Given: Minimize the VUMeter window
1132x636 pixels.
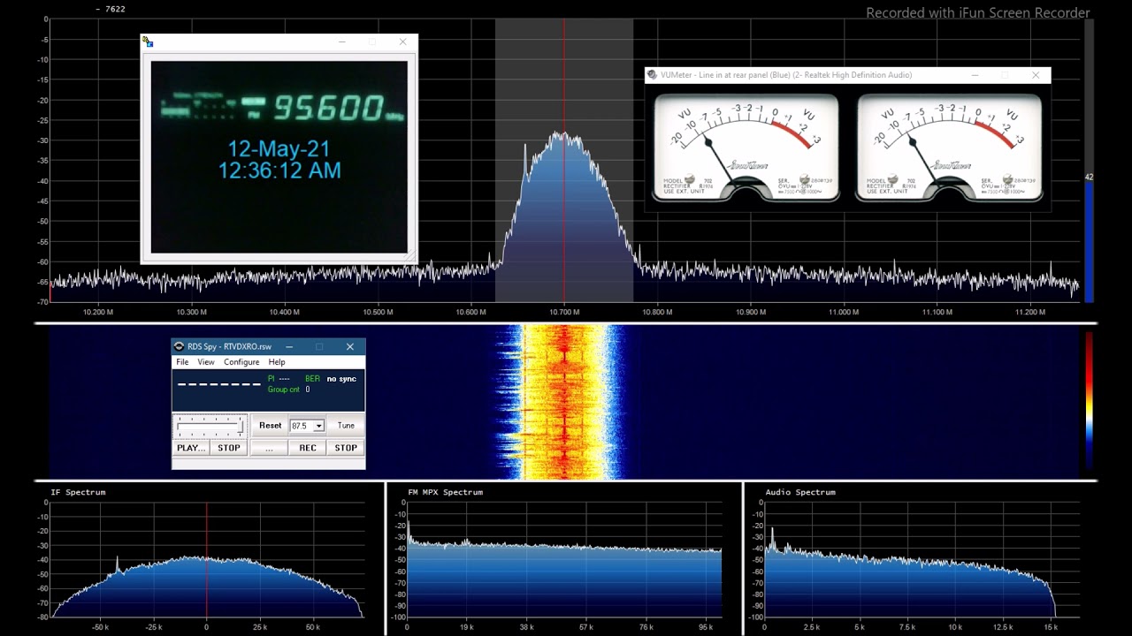Looking at the screenshot, I should click(975, 75).
